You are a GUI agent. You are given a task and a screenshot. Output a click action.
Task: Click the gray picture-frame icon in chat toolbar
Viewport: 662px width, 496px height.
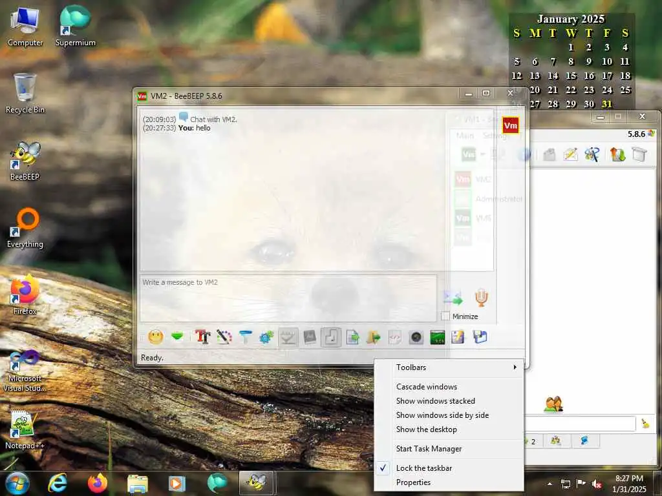click(x=310, y=337)
